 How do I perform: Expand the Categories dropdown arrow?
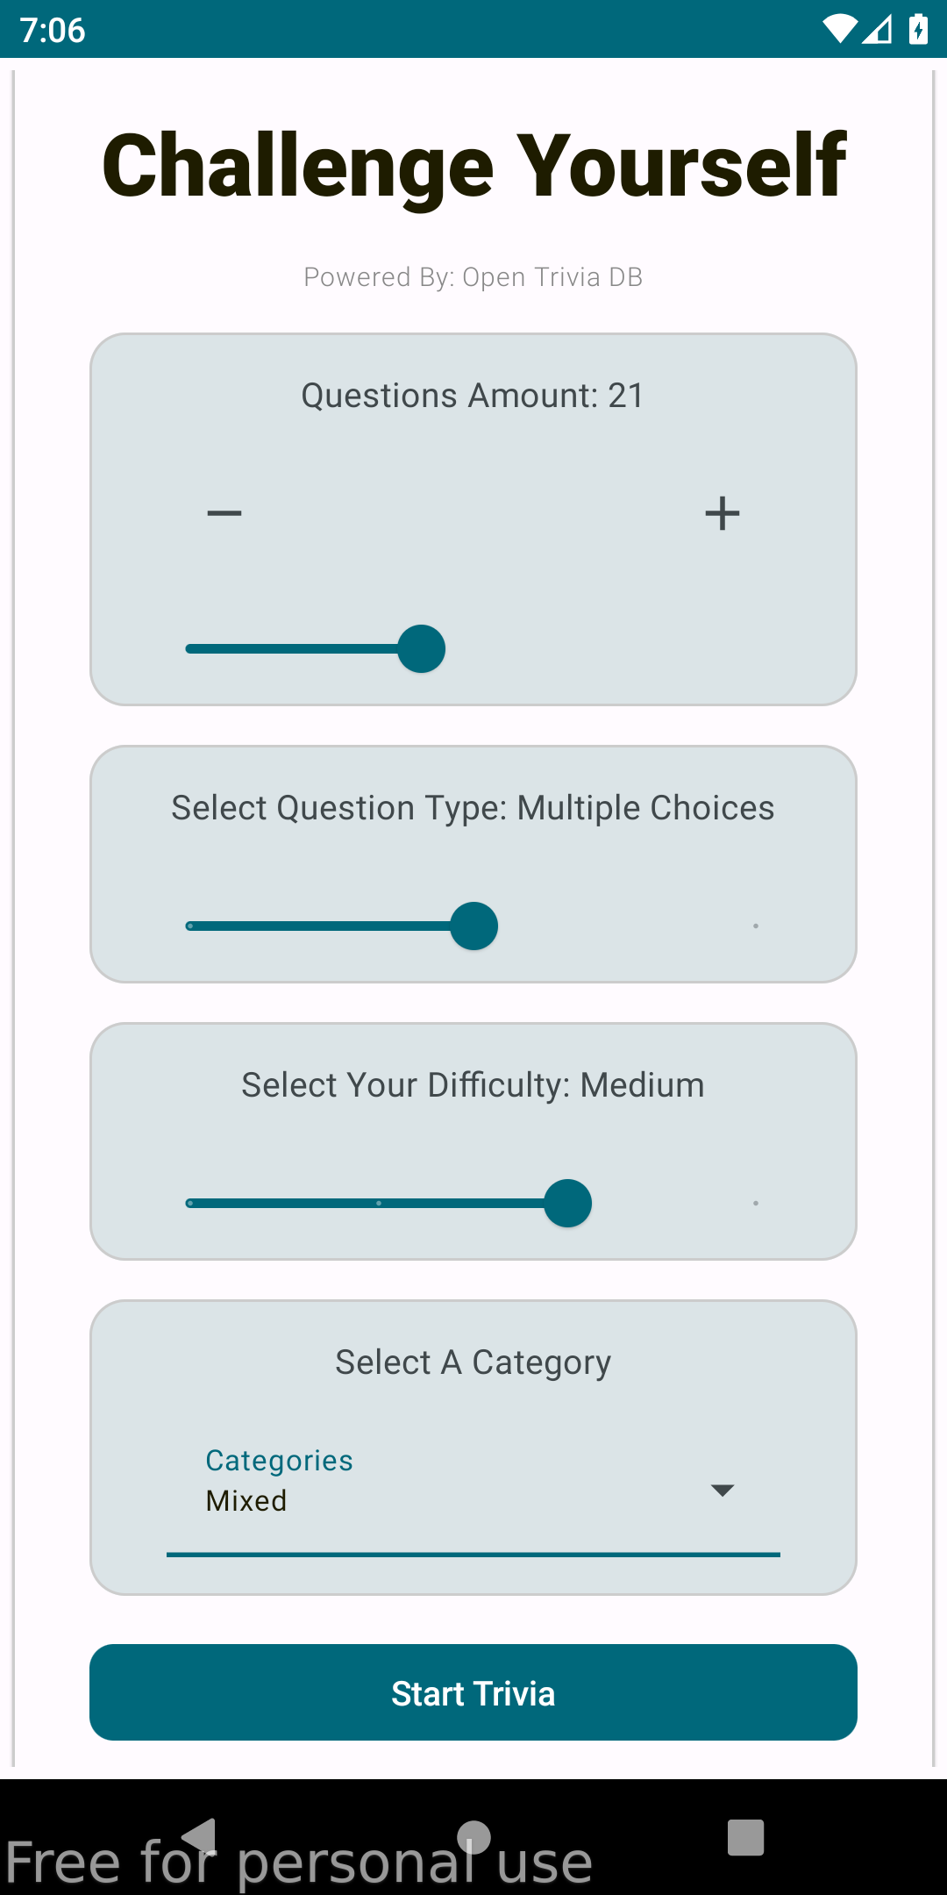tap(722, 1491)
